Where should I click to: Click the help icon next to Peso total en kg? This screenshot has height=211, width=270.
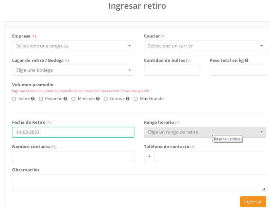[246, 61]
